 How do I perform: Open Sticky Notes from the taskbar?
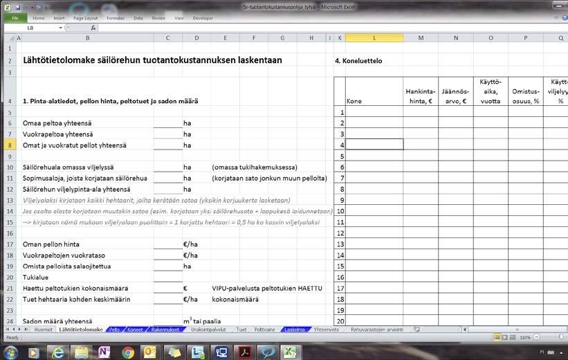174,352
